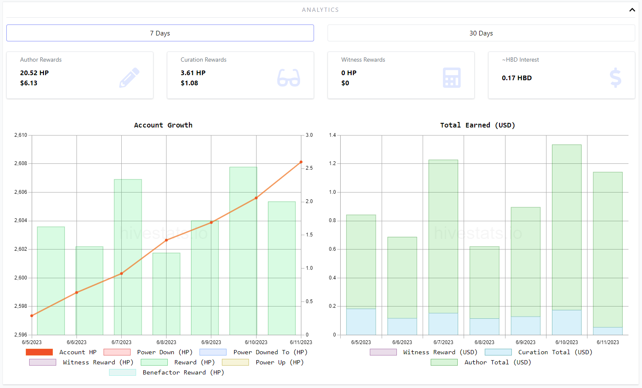
Task: Toggle Curation Total (USD) legend swatch
Action: tap(498, 352)
